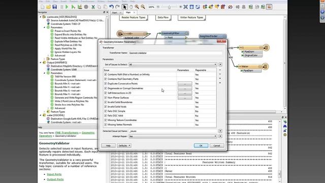The width and height of the screenshot is (325, 183).
Task: Click the add reader toolbar icon
Action: [205, 7]
